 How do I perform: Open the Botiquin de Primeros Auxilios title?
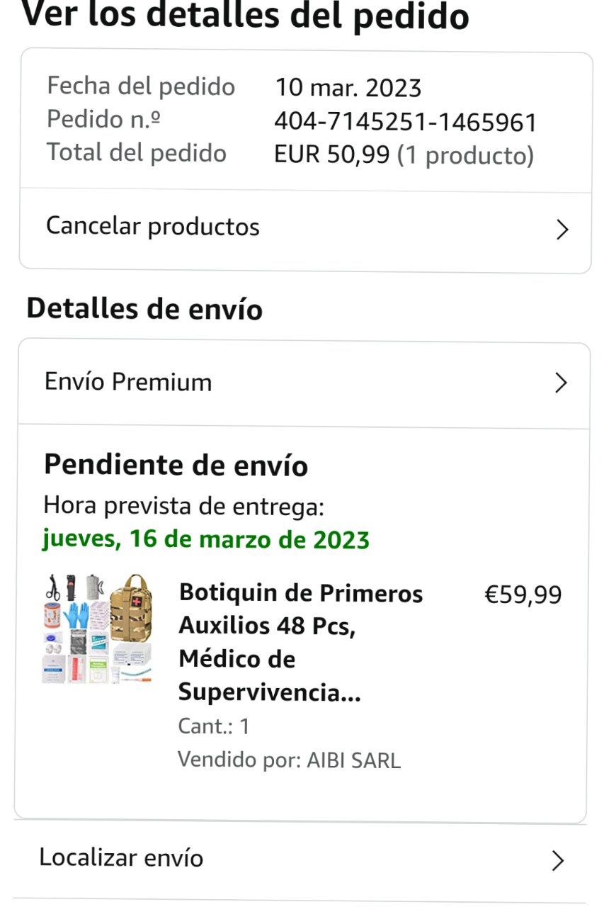[301, 643]
